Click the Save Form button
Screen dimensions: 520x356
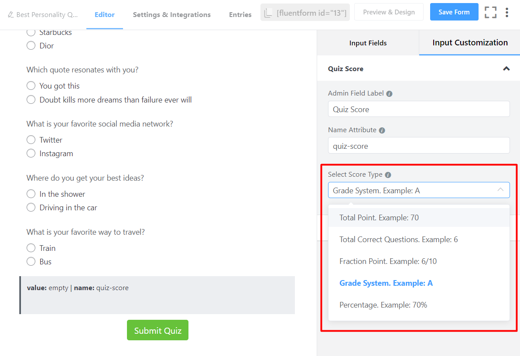pyautogui.click(x=454, y=12)
